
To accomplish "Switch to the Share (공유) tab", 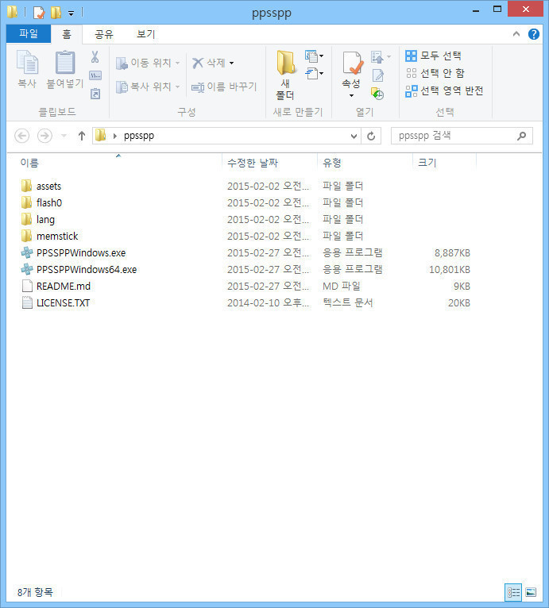I will point(104,34).
